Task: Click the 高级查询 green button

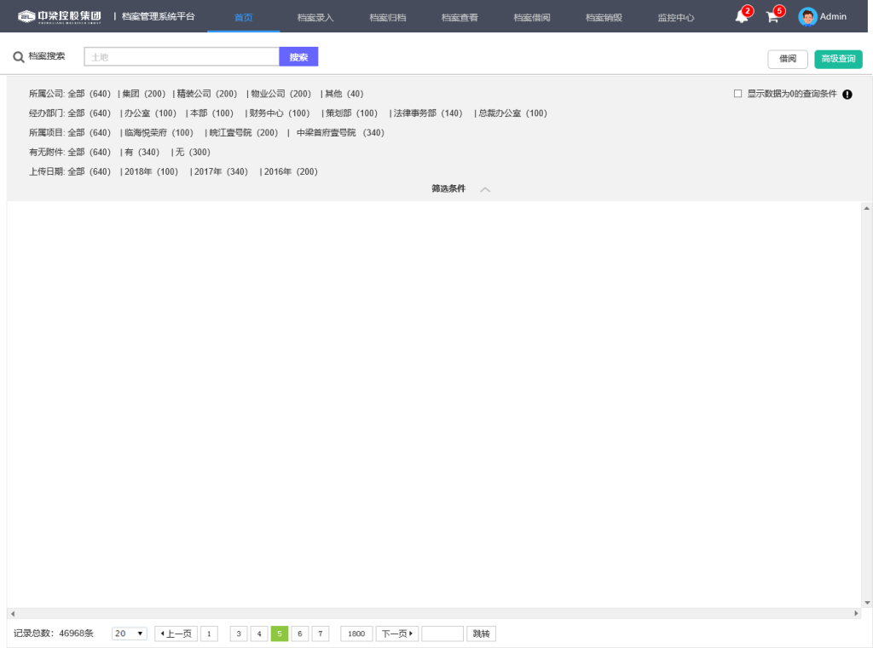Action: coord(838,59)
